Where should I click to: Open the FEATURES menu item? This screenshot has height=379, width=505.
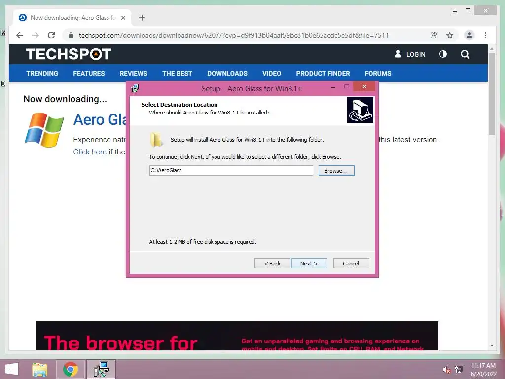89,73
